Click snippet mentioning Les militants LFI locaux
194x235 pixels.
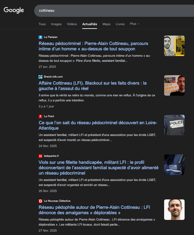click(x=97, y=222)
